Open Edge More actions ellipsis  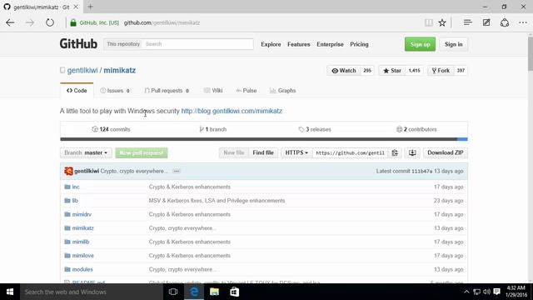[523, 22]
